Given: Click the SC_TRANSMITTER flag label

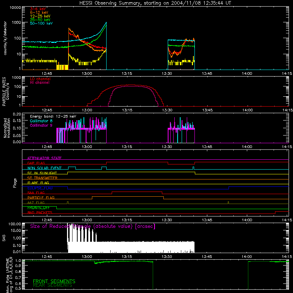Looking at the screenshot, I should [42, 178].
